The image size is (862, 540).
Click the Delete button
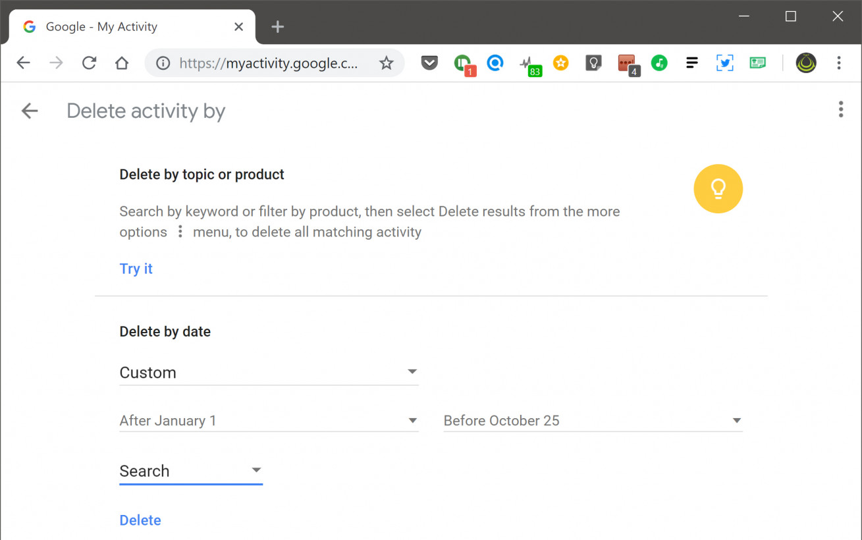tap(140, 520)
